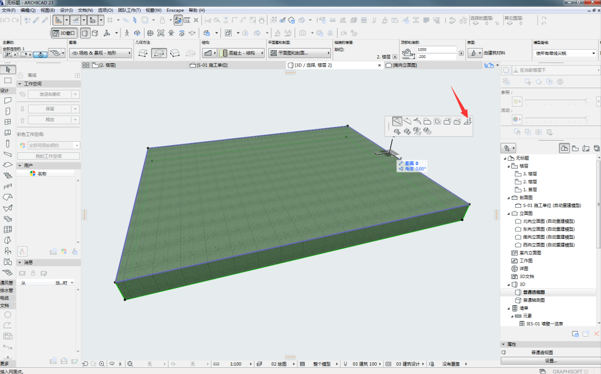
Task: Open the 文件(F) menu
Action: coord(8,10)
